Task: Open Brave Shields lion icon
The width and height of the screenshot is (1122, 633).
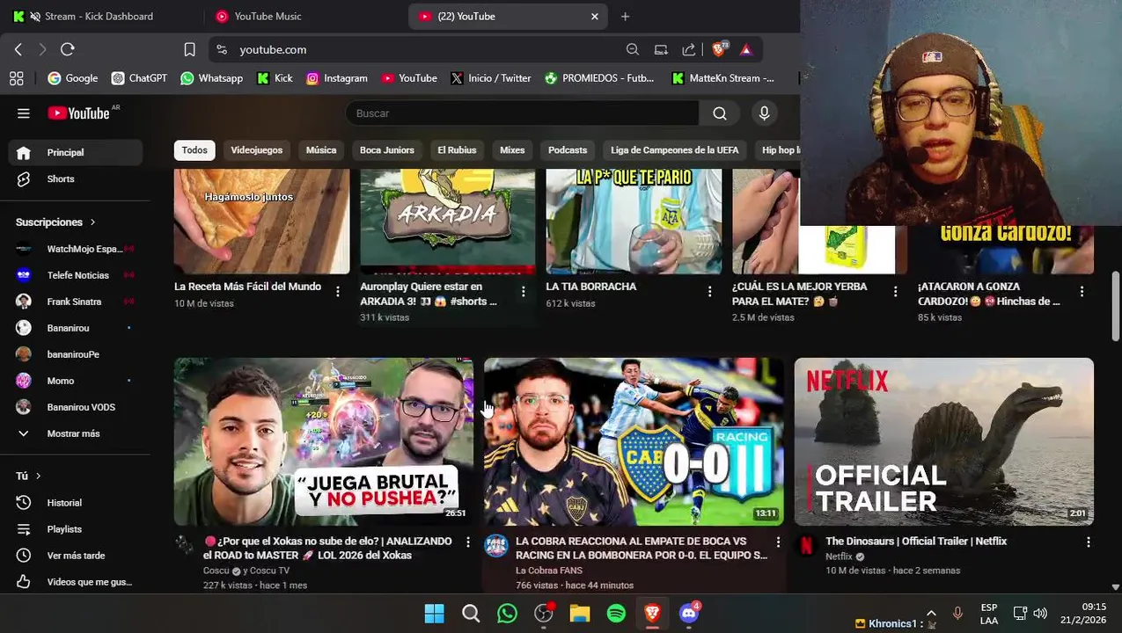Action: [719, 49]
